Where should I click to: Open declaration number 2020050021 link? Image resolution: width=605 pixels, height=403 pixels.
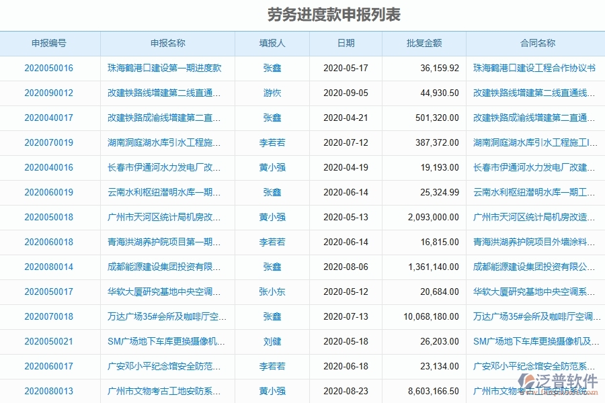[x=50, y=341]
